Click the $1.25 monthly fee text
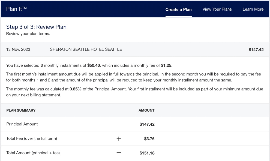Viewport: 270px width, 161px height. (166, 65)
